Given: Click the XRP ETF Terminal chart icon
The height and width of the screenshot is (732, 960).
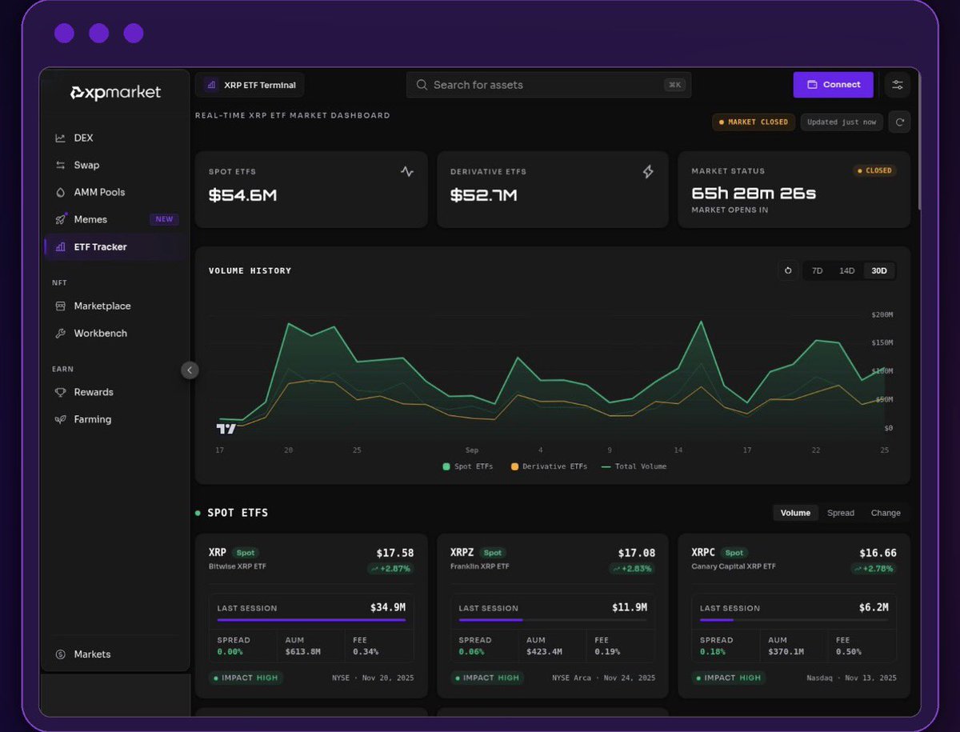Looking at the screenshot, I should (211, 85).
